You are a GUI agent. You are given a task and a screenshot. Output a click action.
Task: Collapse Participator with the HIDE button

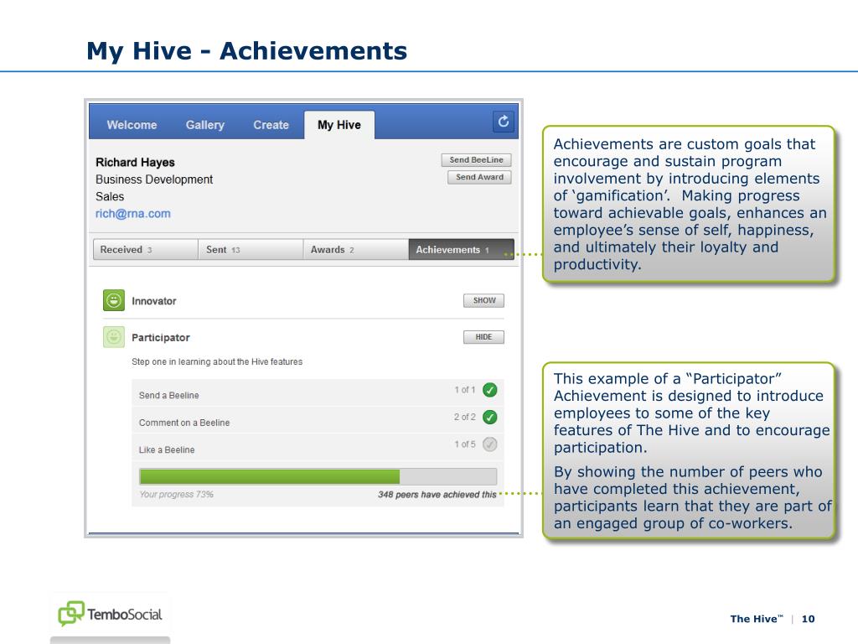coord(483,337)
